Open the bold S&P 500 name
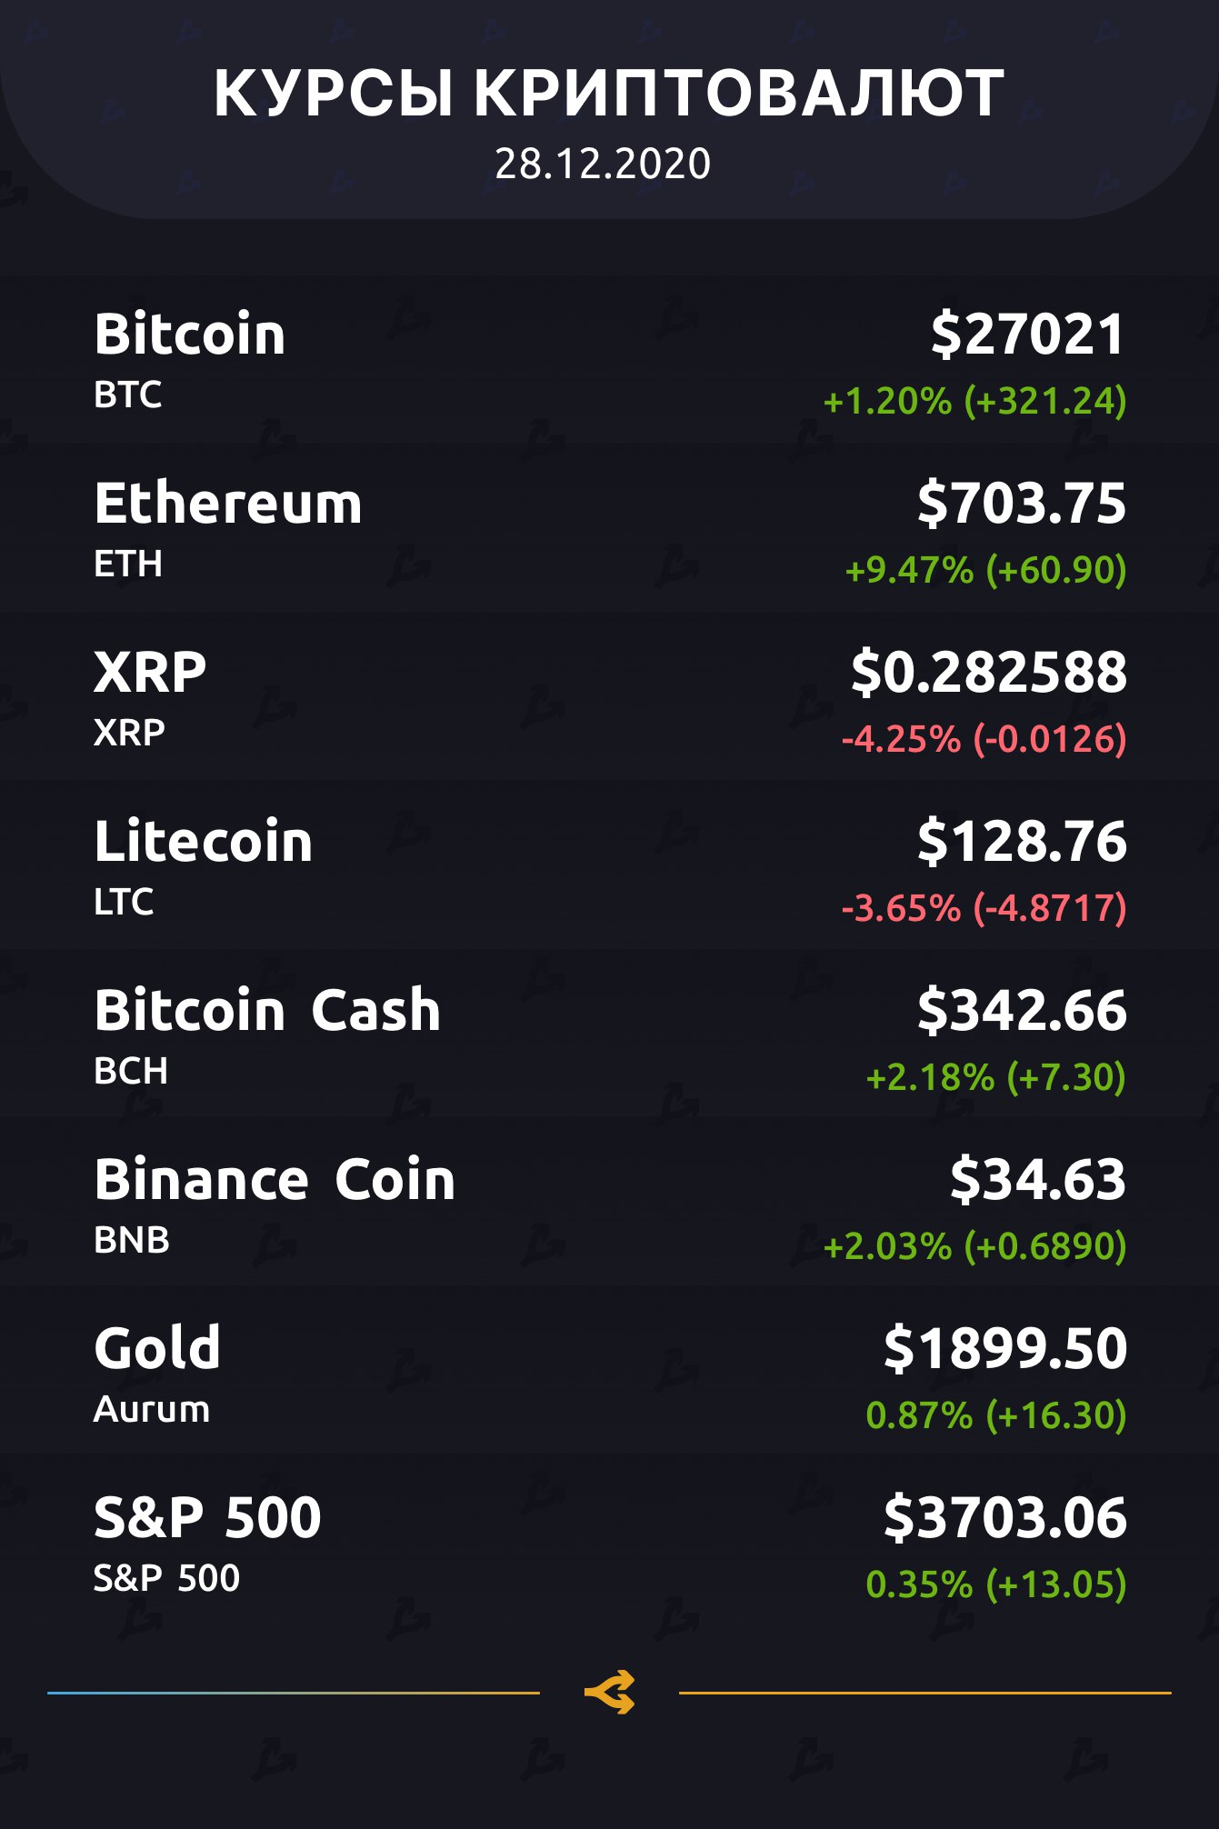 [207, 1516]
